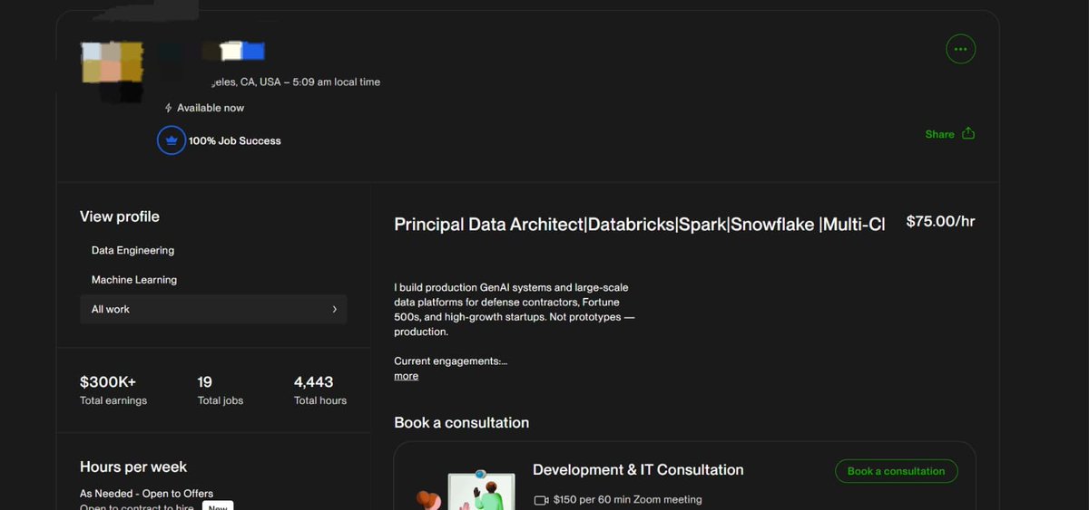
Task: Click the Share link text
Action: coord(939,134)
